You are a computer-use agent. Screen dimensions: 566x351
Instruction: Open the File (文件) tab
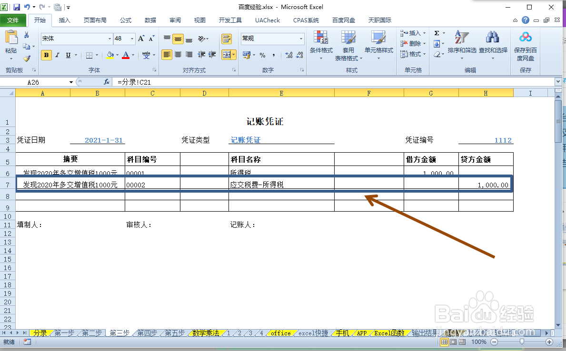click(13, 20)
